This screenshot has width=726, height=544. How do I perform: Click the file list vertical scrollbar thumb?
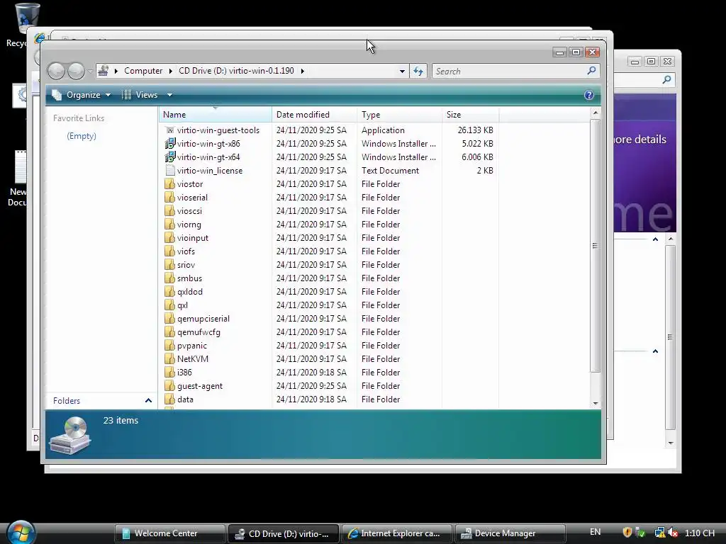[x=596, y=246]
